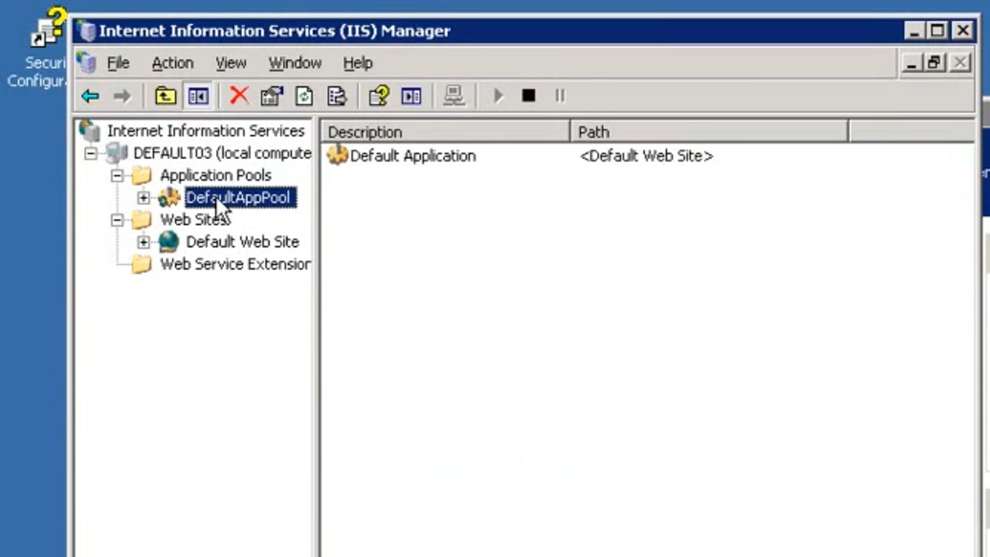Click the Back arrow toolbar icon

coord(90,96)
